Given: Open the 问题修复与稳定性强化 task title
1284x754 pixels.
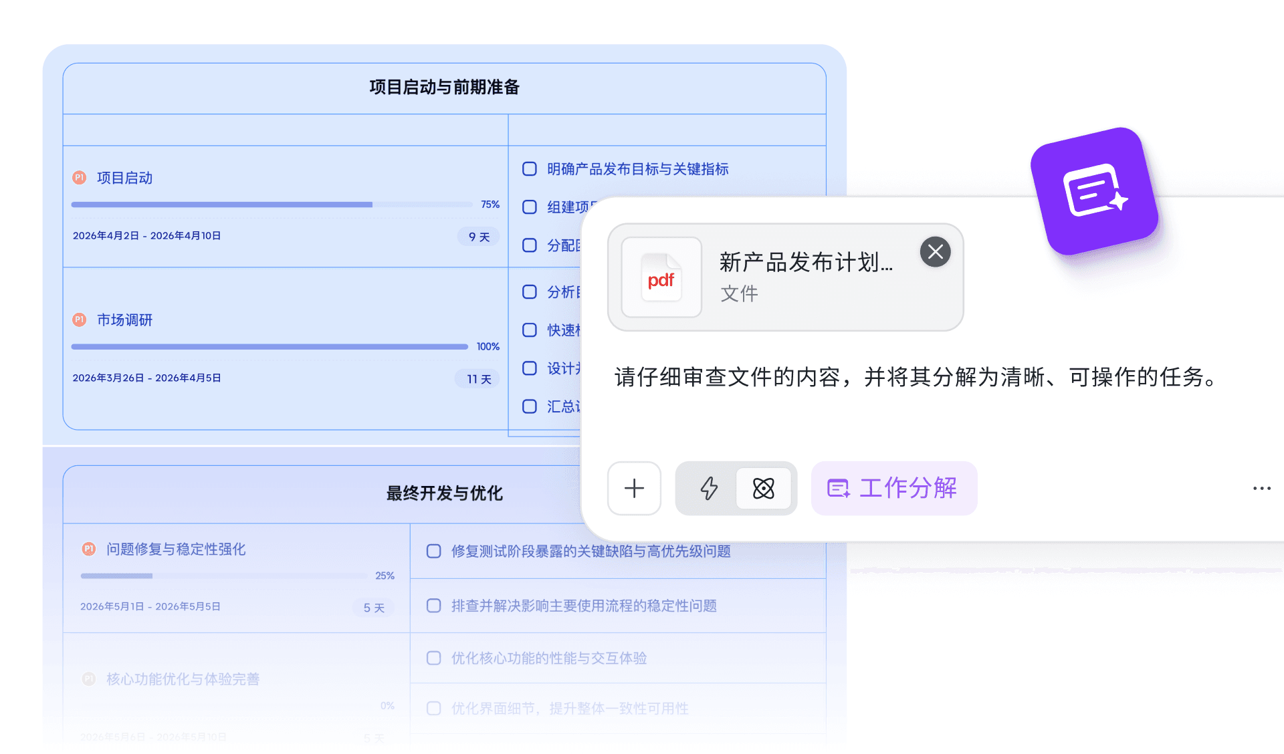Looking at the screenshot, I should [176, 549].
